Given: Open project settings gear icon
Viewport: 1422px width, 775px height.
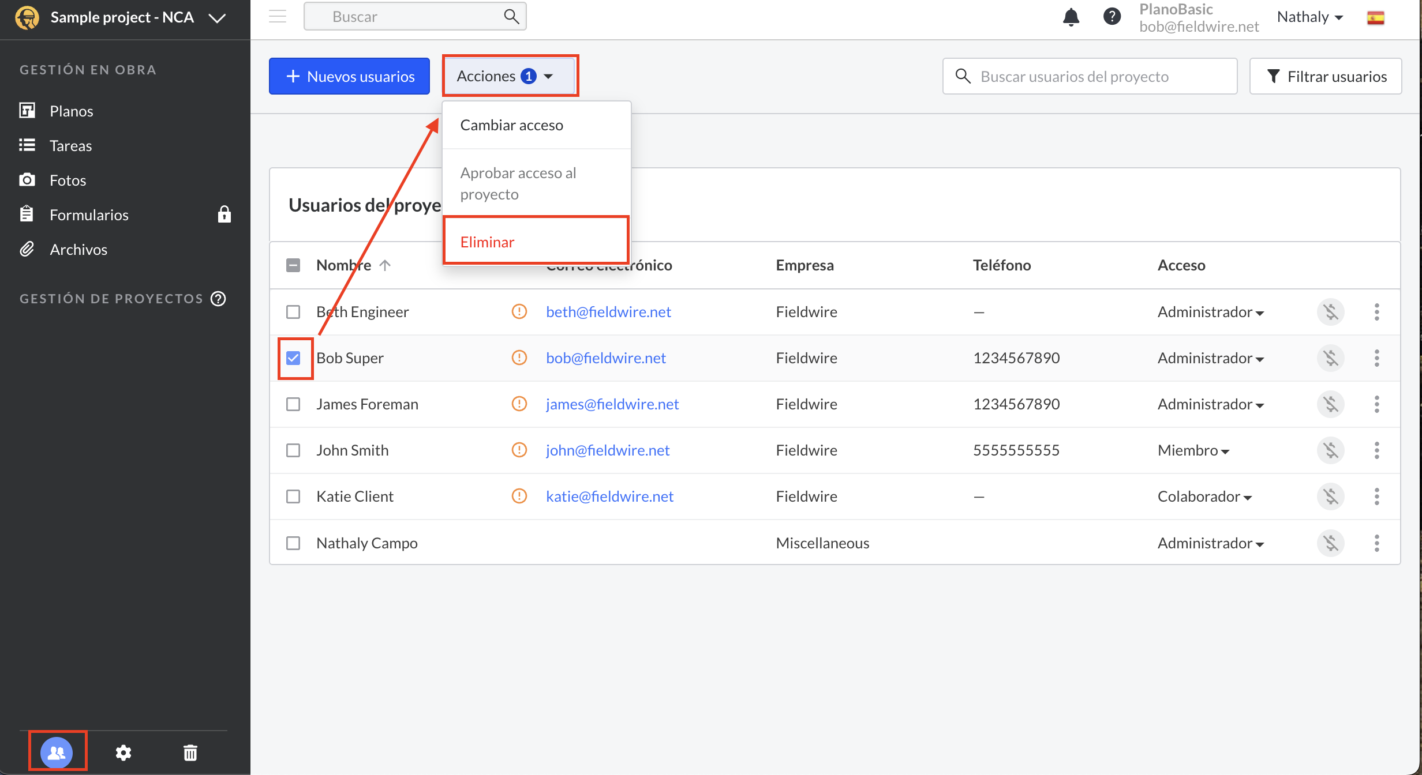Looking at the screenshot, I should pos(124,753).
